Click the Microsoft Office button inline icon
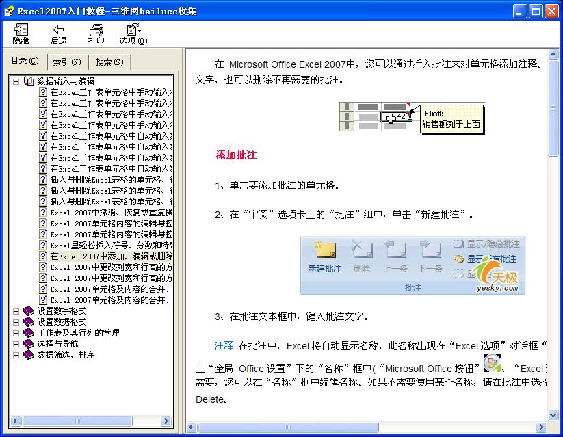Screen dimensions: 563x437 (x=492, y=363)
